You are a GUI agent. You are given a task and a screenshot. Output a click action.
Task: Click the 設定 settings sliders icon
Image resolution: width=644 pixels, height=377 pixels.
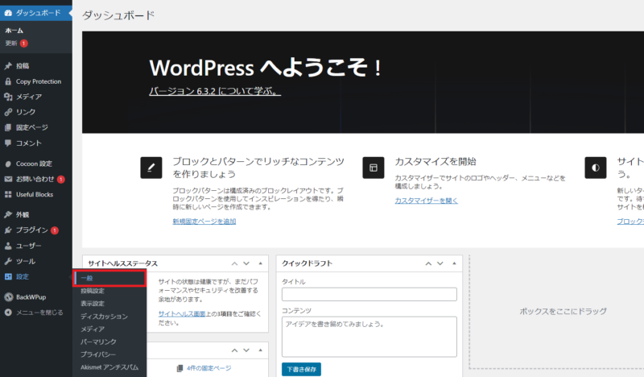(8, 276)
